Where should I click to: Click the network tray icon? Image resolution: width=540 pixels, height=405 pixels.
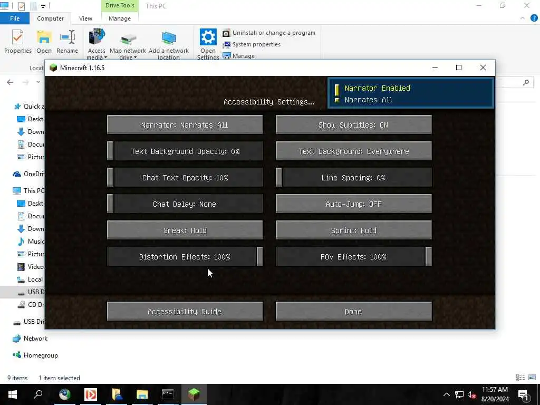point(459,394)
